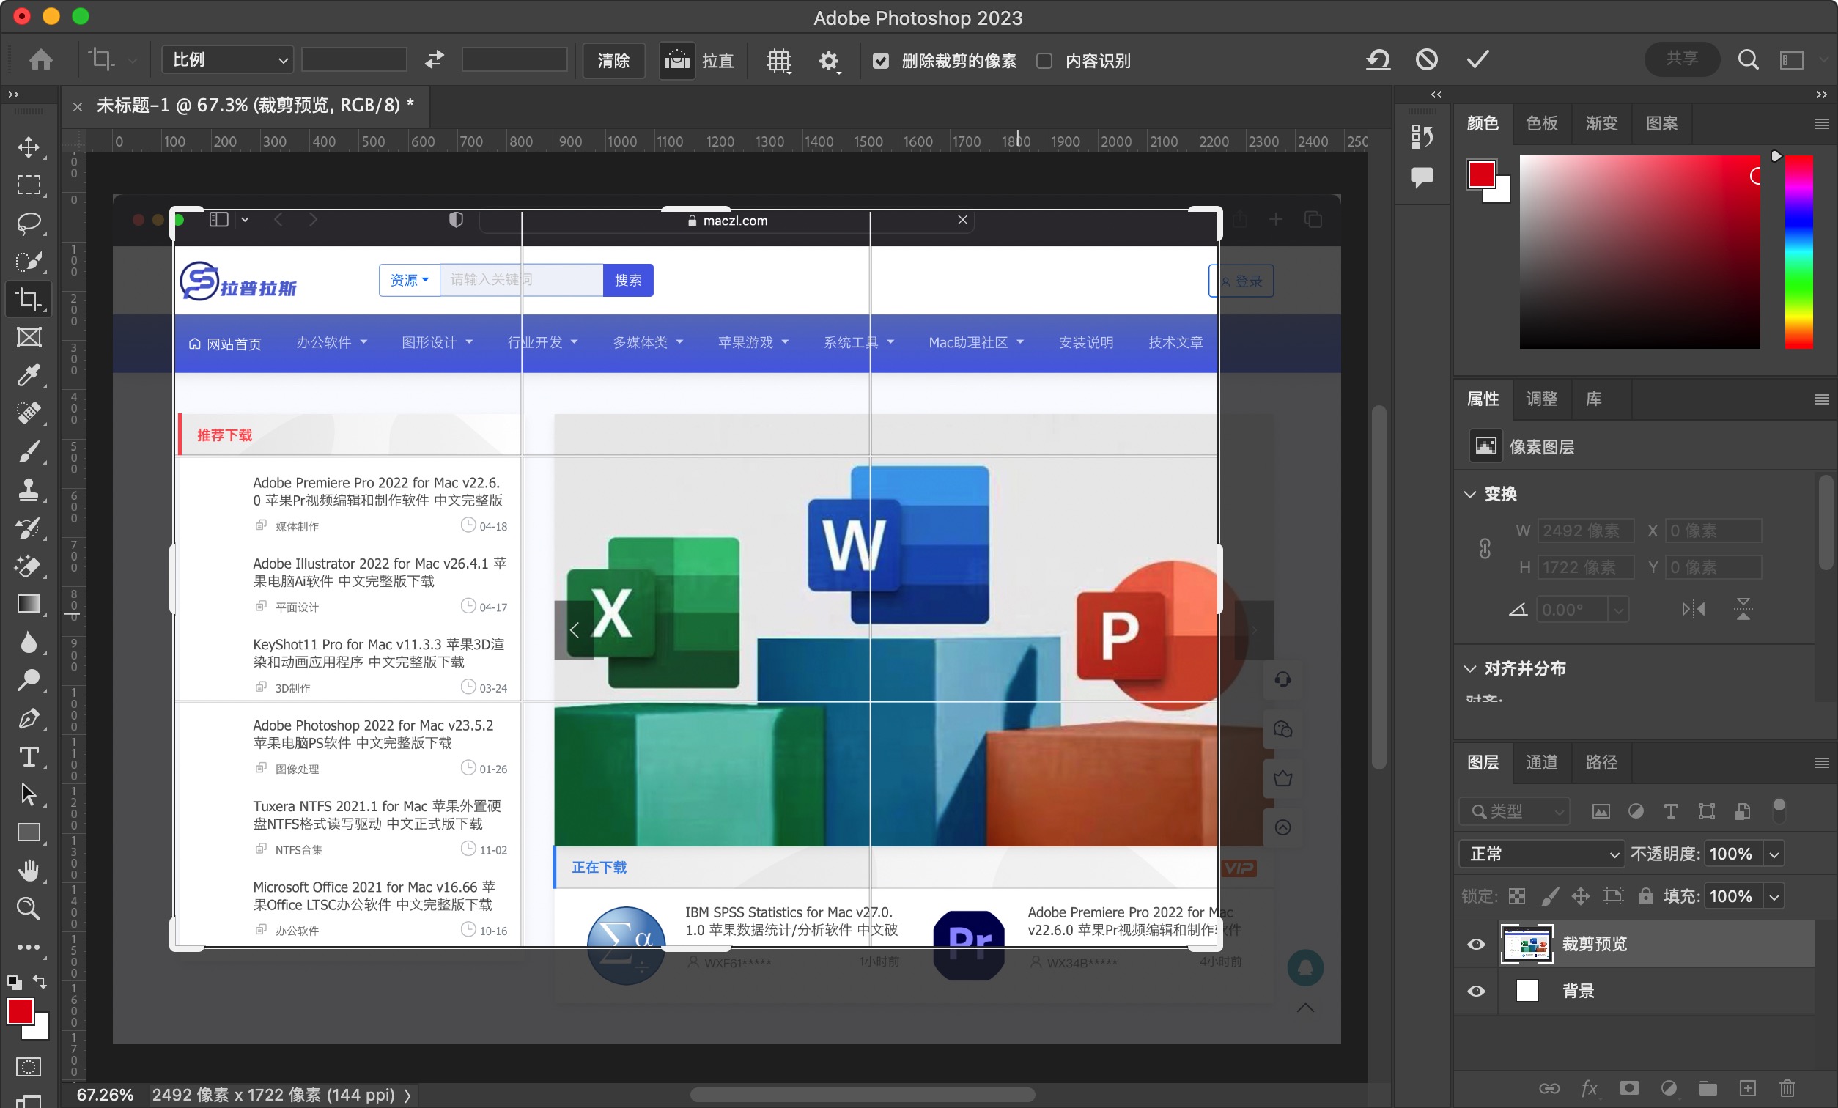Open the color panel menu
Screen dimensions: 1838x1108
pyautogui.click(x=1821, y=124)
